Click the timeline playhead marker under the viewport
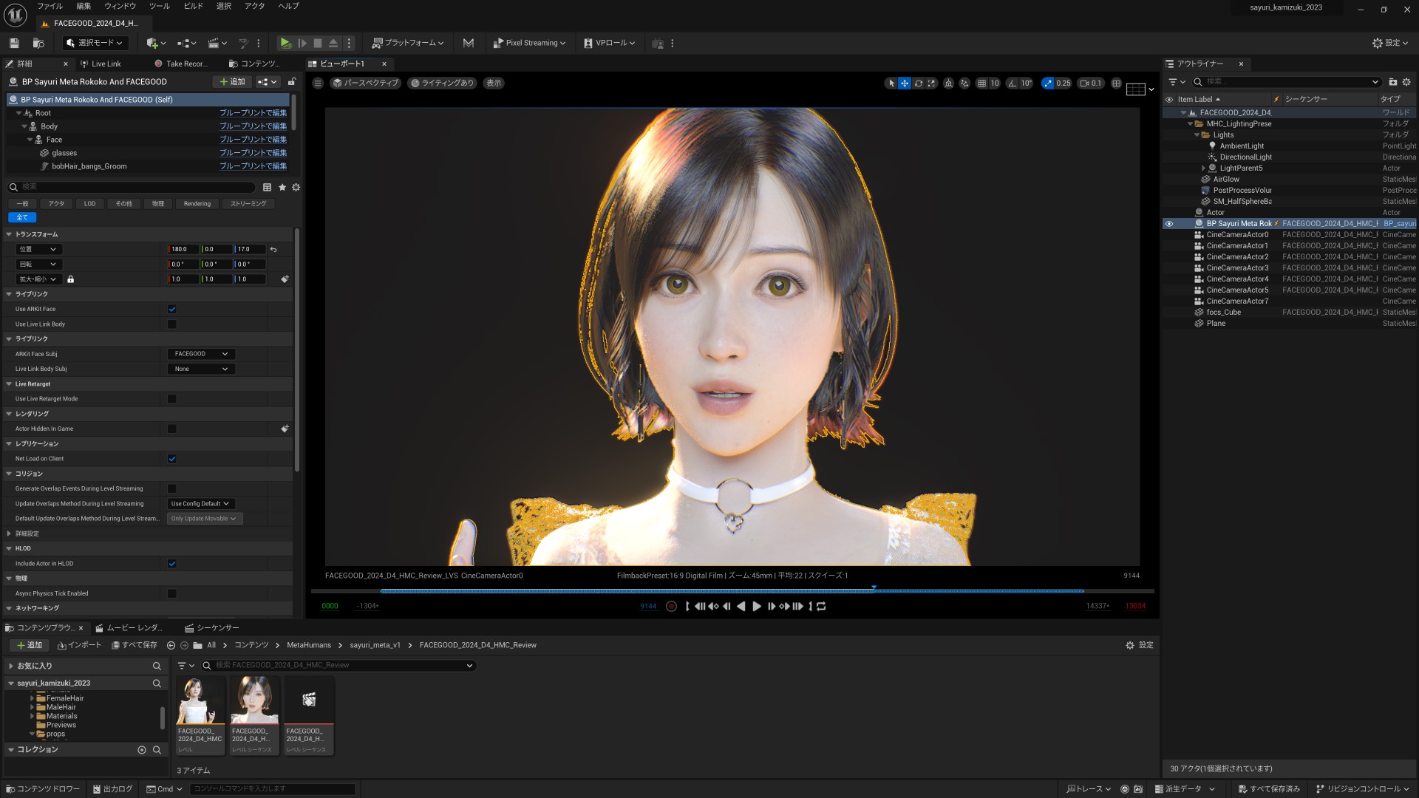Screen dimensions: 1419x798 [874, 588]
